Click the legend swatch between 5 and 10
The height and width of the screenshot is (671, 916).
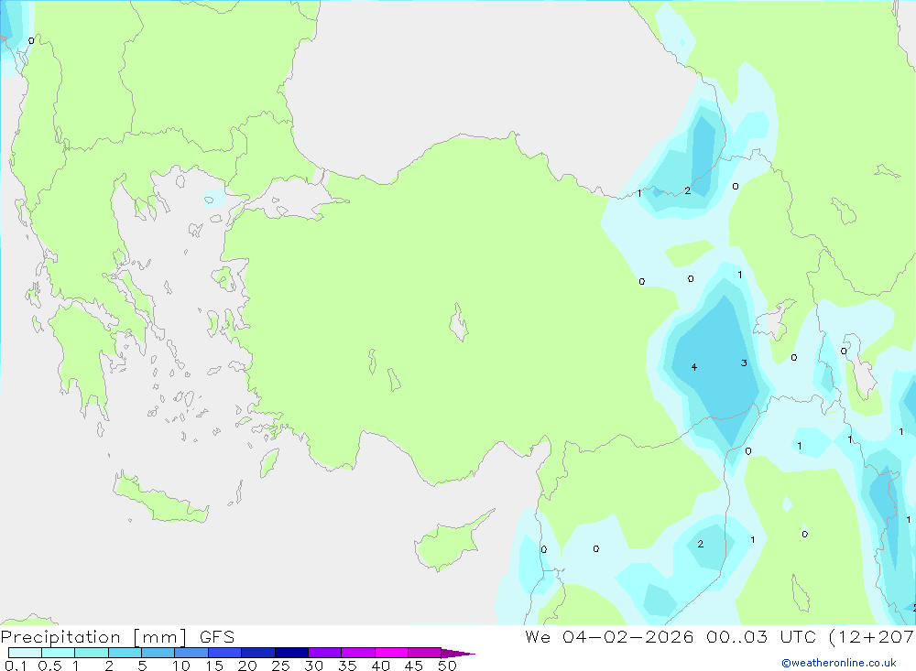click(x=158, y=653)
